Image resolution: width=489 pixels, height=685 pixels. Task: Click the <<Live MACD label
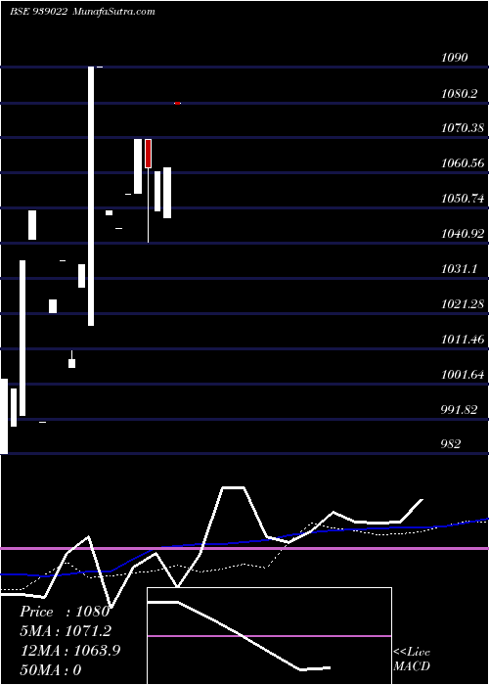pyautogui.click(x=412, y=660)
